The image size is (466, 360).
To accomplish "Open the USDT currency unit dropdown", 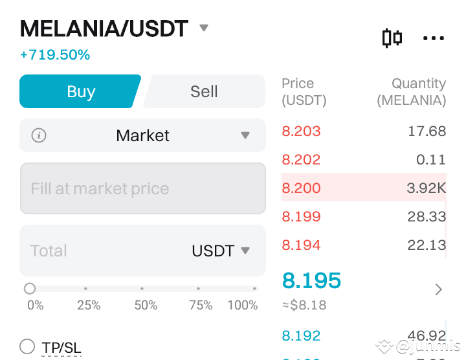I will [x=221, y=251].
